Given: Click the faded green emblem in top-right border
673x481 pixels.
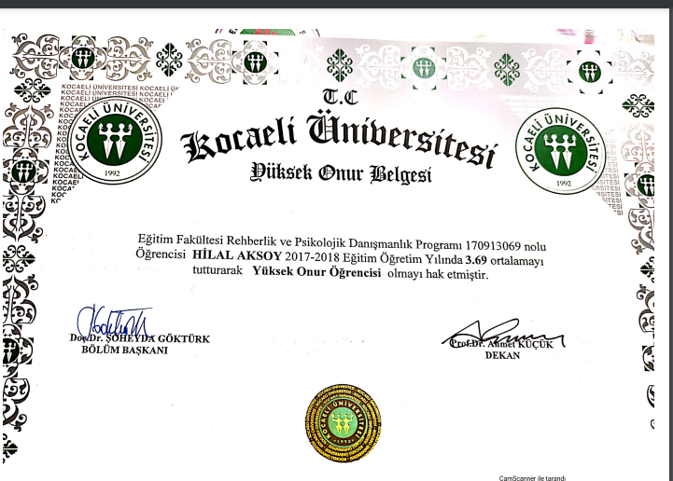Looking at the screenshot, I should [x=589, y=72].
